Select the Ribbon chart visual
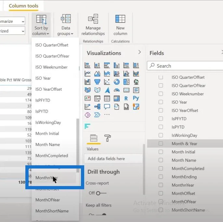The height and width of the screenshot is (222, 223). click(x=136, y=74)
